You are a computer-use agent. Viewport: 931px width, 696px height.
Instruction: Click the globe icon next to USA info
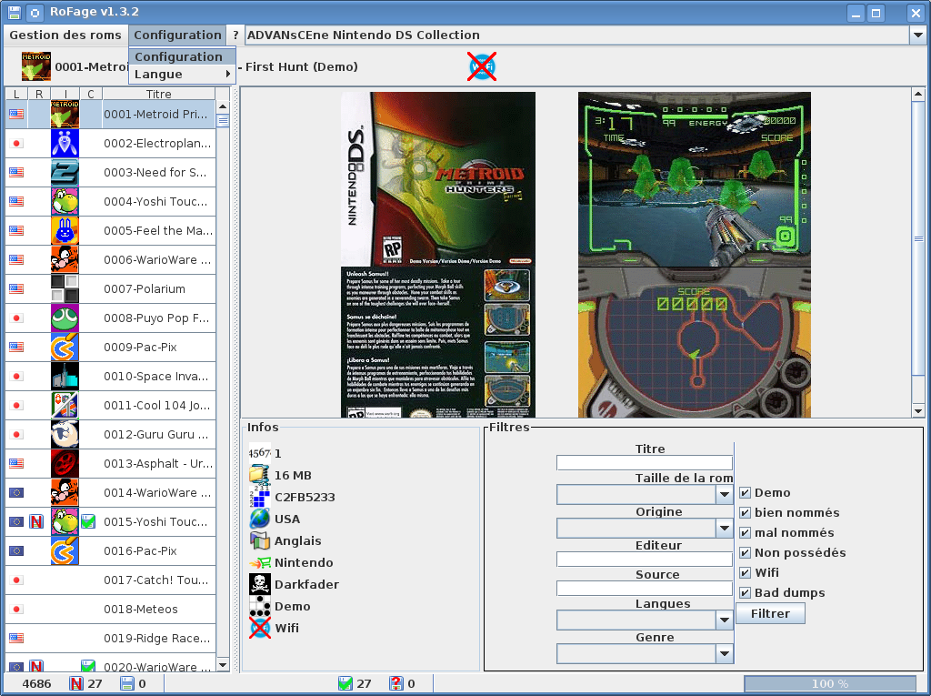(259, 519)
